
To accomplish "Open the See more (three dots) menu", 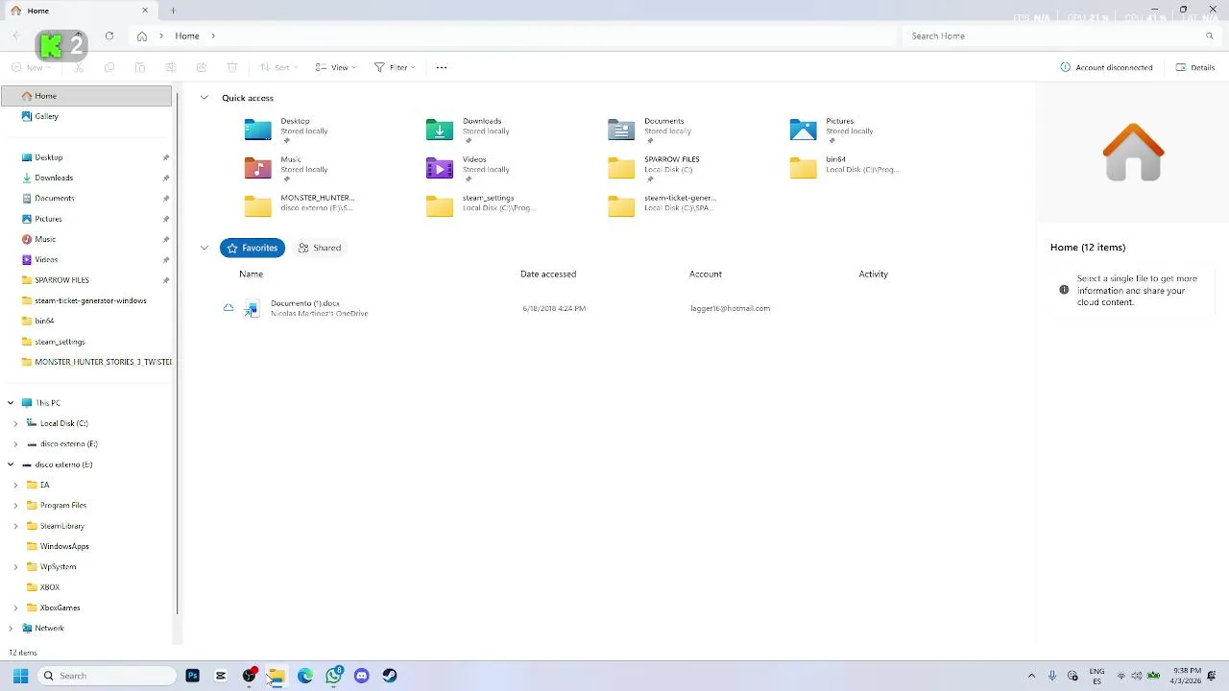I will [442, 67].
